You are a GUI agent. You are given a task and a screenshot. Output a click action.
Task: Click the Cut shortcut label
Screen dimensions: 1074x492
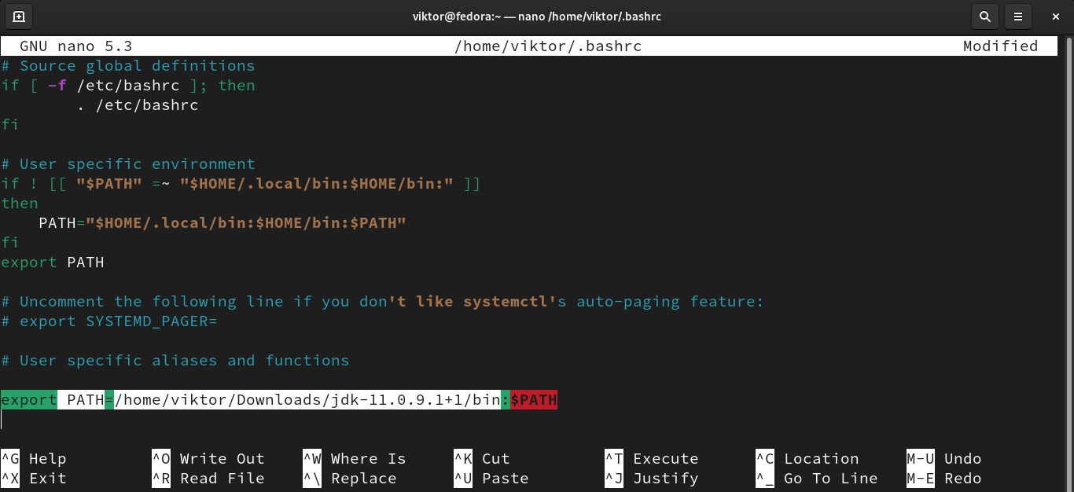point(495,459)
